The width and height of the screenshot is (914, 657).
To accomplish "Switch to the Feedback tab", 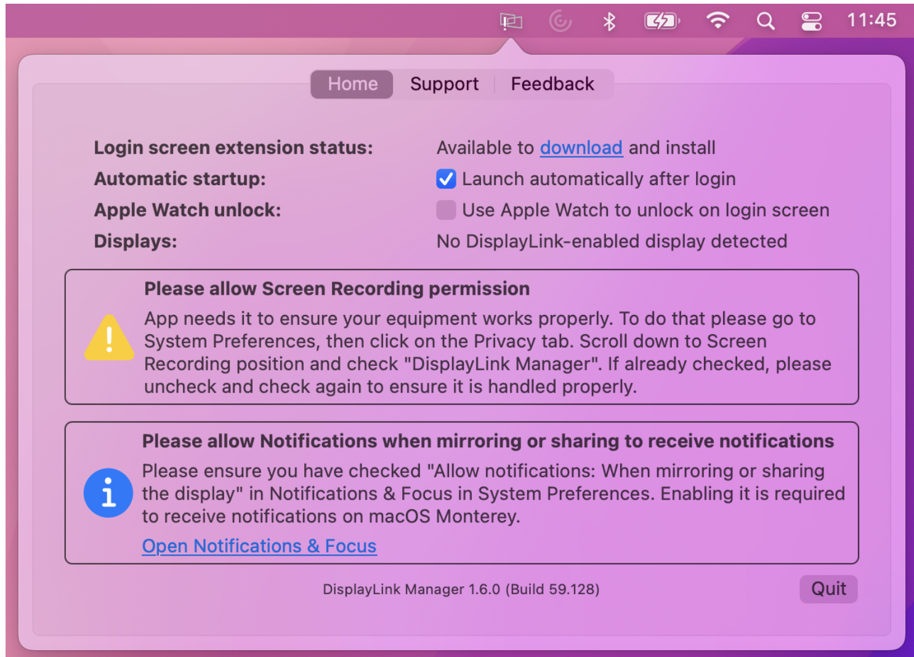I will [x=552, y=84].
